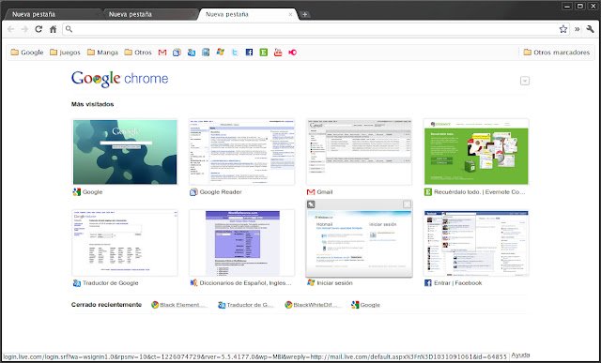Maximize the Chrome window

point(580,7)
